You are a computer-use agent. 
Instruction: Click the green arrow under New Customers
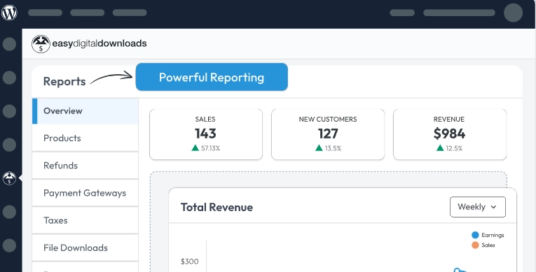point(319,148)
